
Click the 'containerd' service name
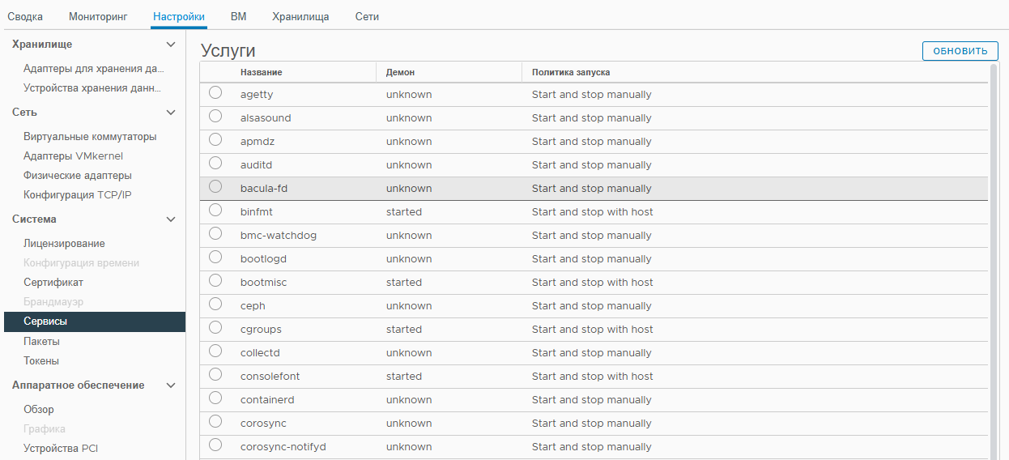click(267, 400)
